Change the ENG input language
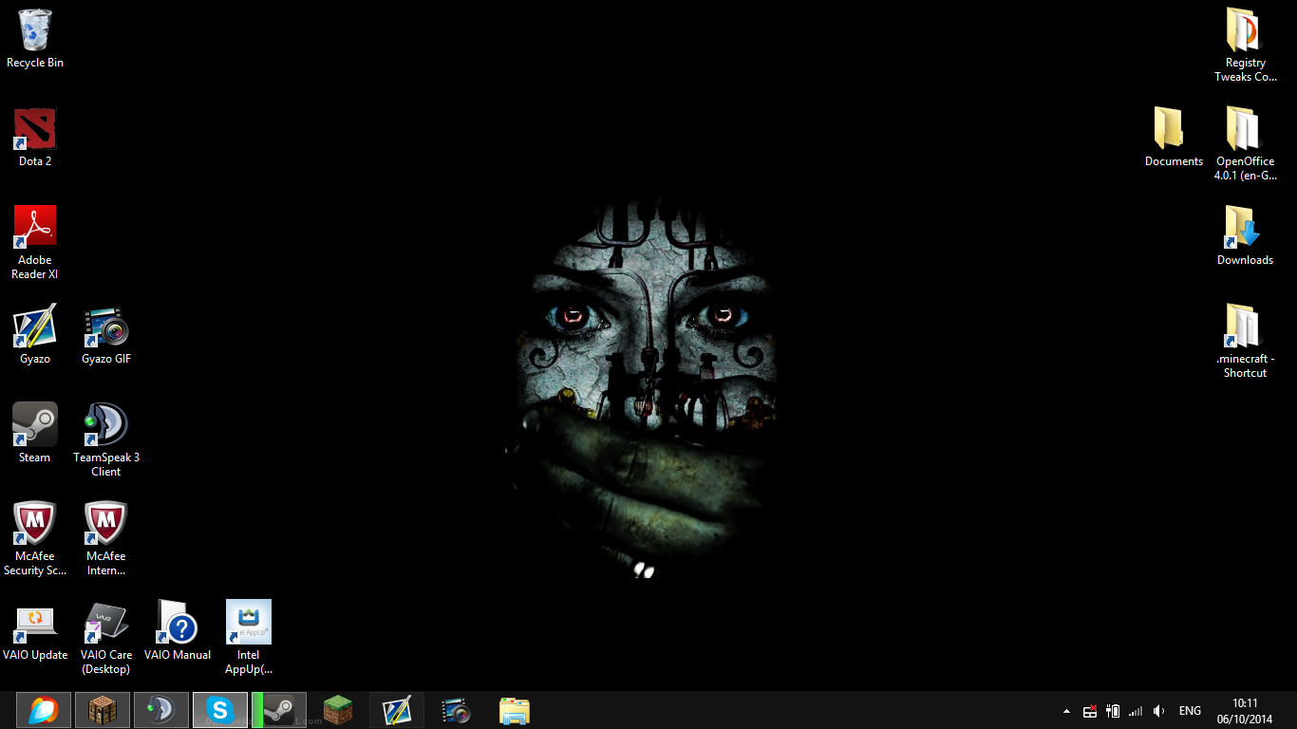The height and width of the screenshot is (729, 1297). click(1190, 711)
